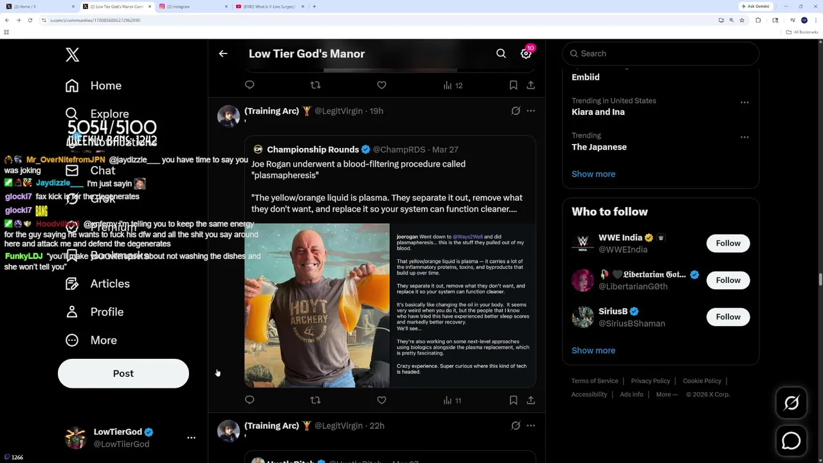
Task: Go back with arrow beside Low Tier God's Manor
Action: 223,54
